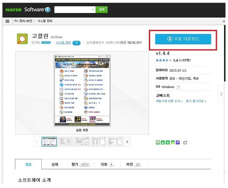Open the external share arrow icon

pyautogui.click(x=185, y=142)
